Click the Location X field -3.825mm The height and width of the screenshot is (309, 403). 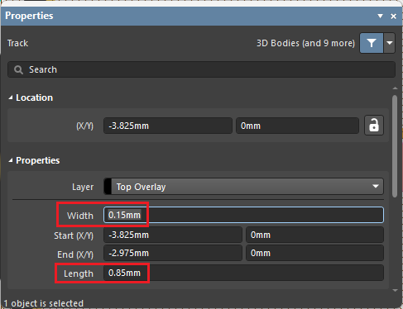168,126
